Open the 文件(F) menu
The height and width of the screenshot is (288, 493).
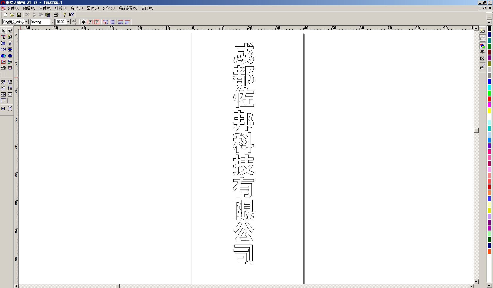[13, 8]
